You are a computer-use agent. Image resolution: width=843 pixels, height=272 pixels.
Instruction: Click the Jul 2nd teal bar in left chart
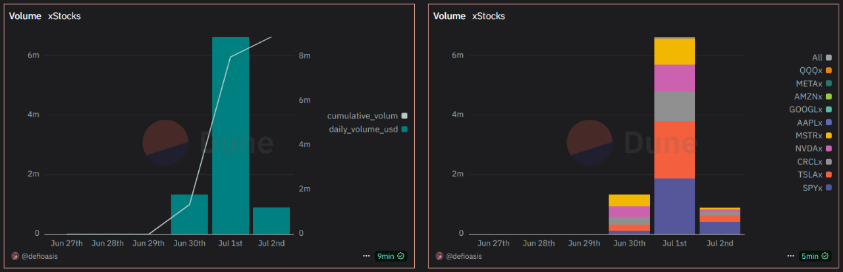coord(271,221)
